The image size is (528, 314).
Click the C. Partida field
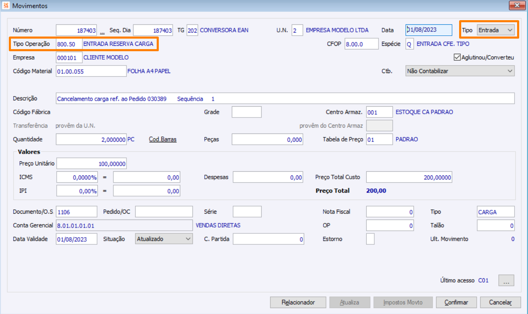coord(268,239)
